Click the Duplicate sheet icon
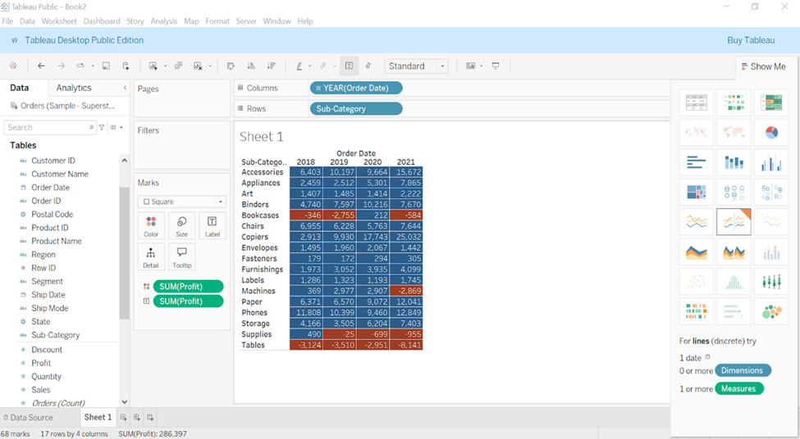Viewport: 800px width, 439px height. (x=178, y=66)
